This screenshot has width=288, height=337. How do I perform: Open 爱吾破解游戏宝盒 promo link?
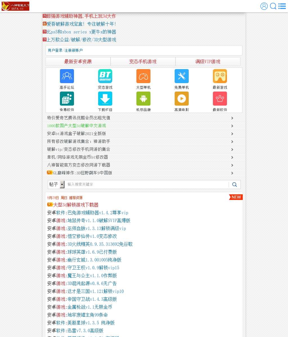(x=81, y=24)
